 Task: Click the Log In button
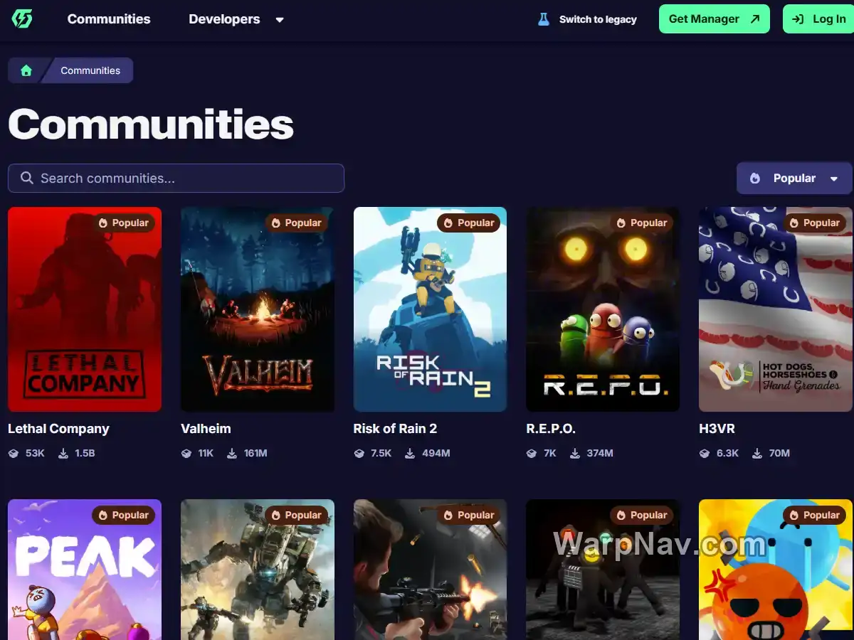pyautogui.click(x=818, y=19)
